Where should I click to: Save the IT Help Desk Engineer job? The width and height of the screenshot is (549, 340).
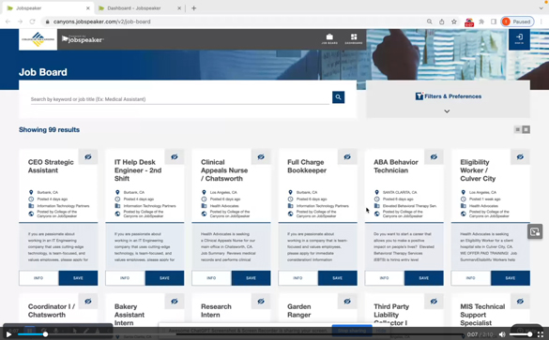coord(164,278)
